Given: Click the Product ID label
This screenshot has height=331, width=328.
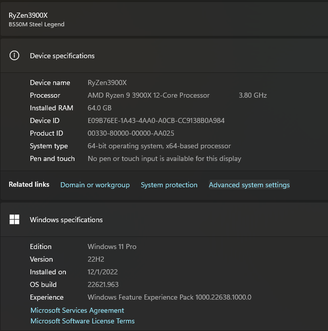Looking at the screenshot, I should (47, 133).
